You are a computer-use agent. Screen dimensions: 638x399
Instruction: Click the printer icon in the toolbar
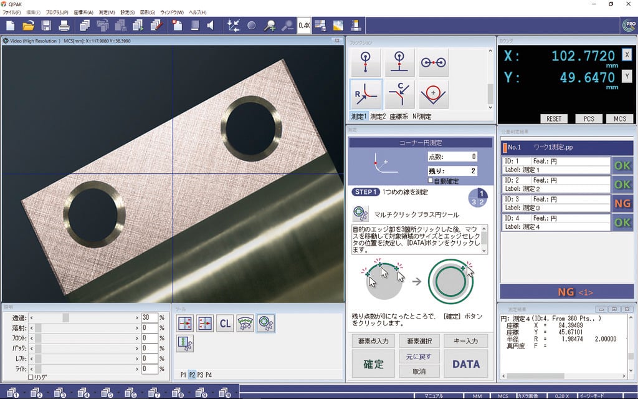[64, 26]
